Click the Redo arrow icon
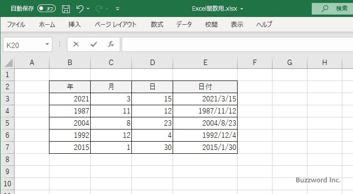Viewport: 353px width, 194px height. click(98, 9)
